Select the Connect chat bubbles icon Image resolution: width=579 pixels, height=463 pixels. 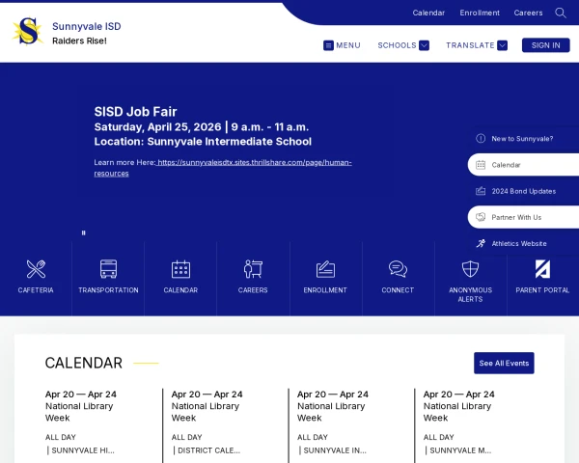point(398,269)
